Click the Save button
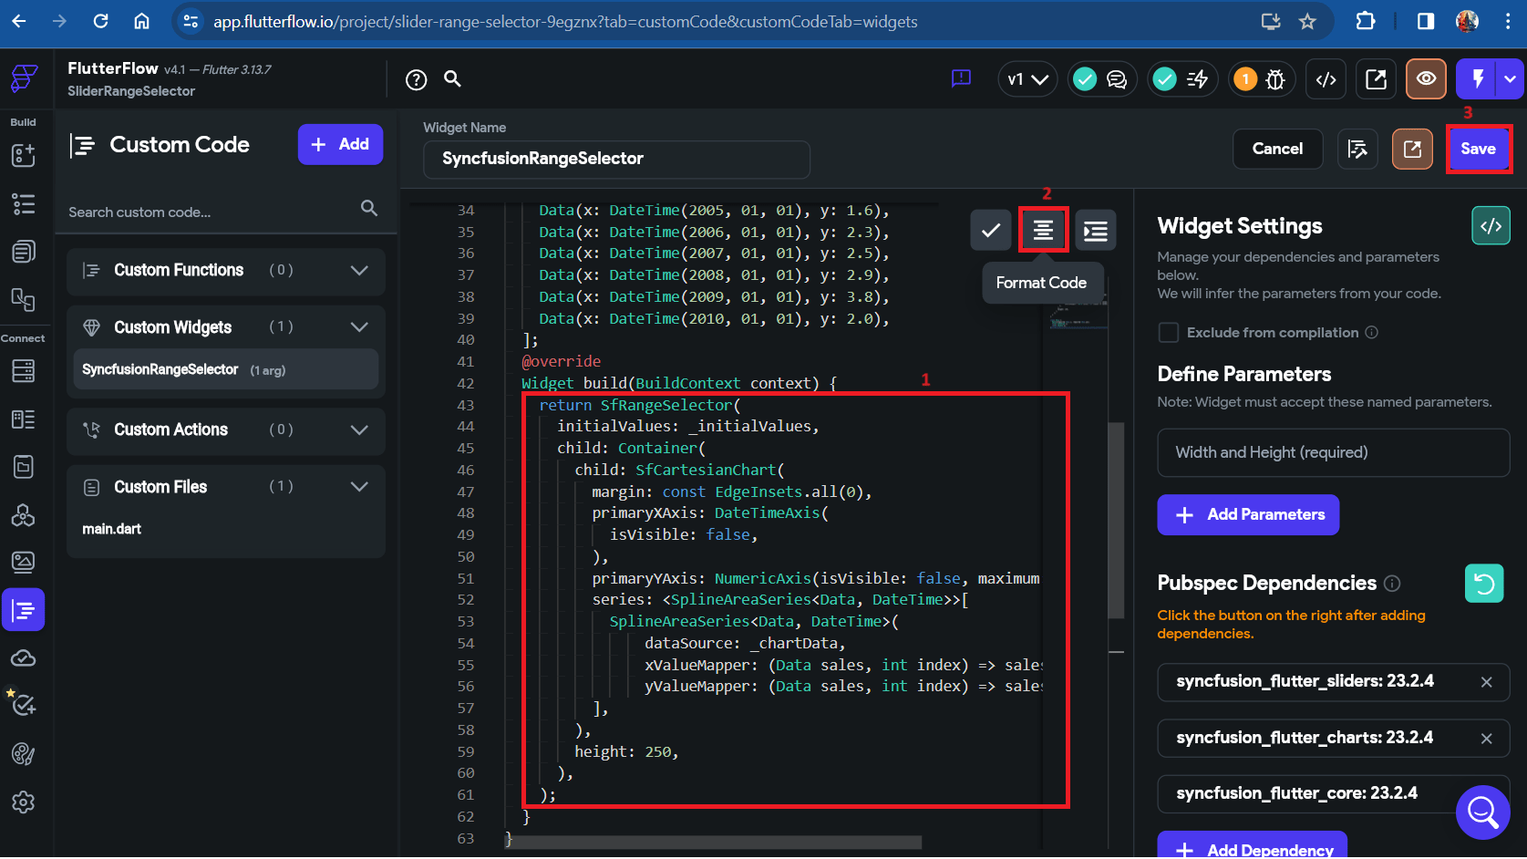 1478,149
